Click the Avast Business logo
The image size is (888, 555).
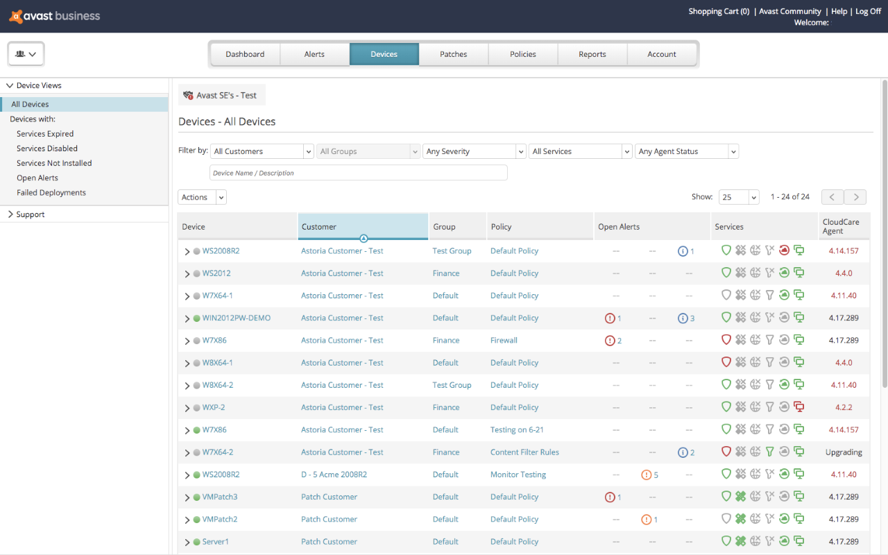tap(55, 16)
